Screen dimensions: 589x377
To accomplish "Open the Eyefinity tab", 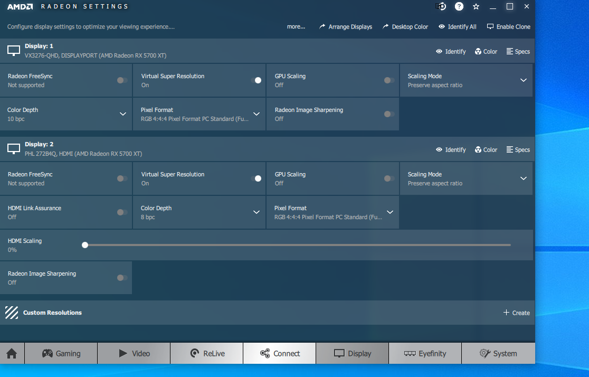I will point(425,353).
